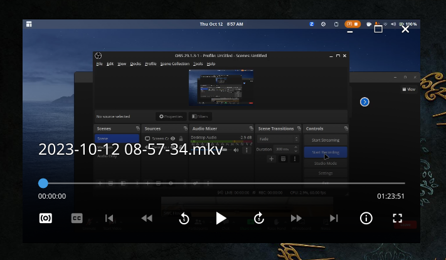Open the Fade transition dropdown

[x=278, y=139]
